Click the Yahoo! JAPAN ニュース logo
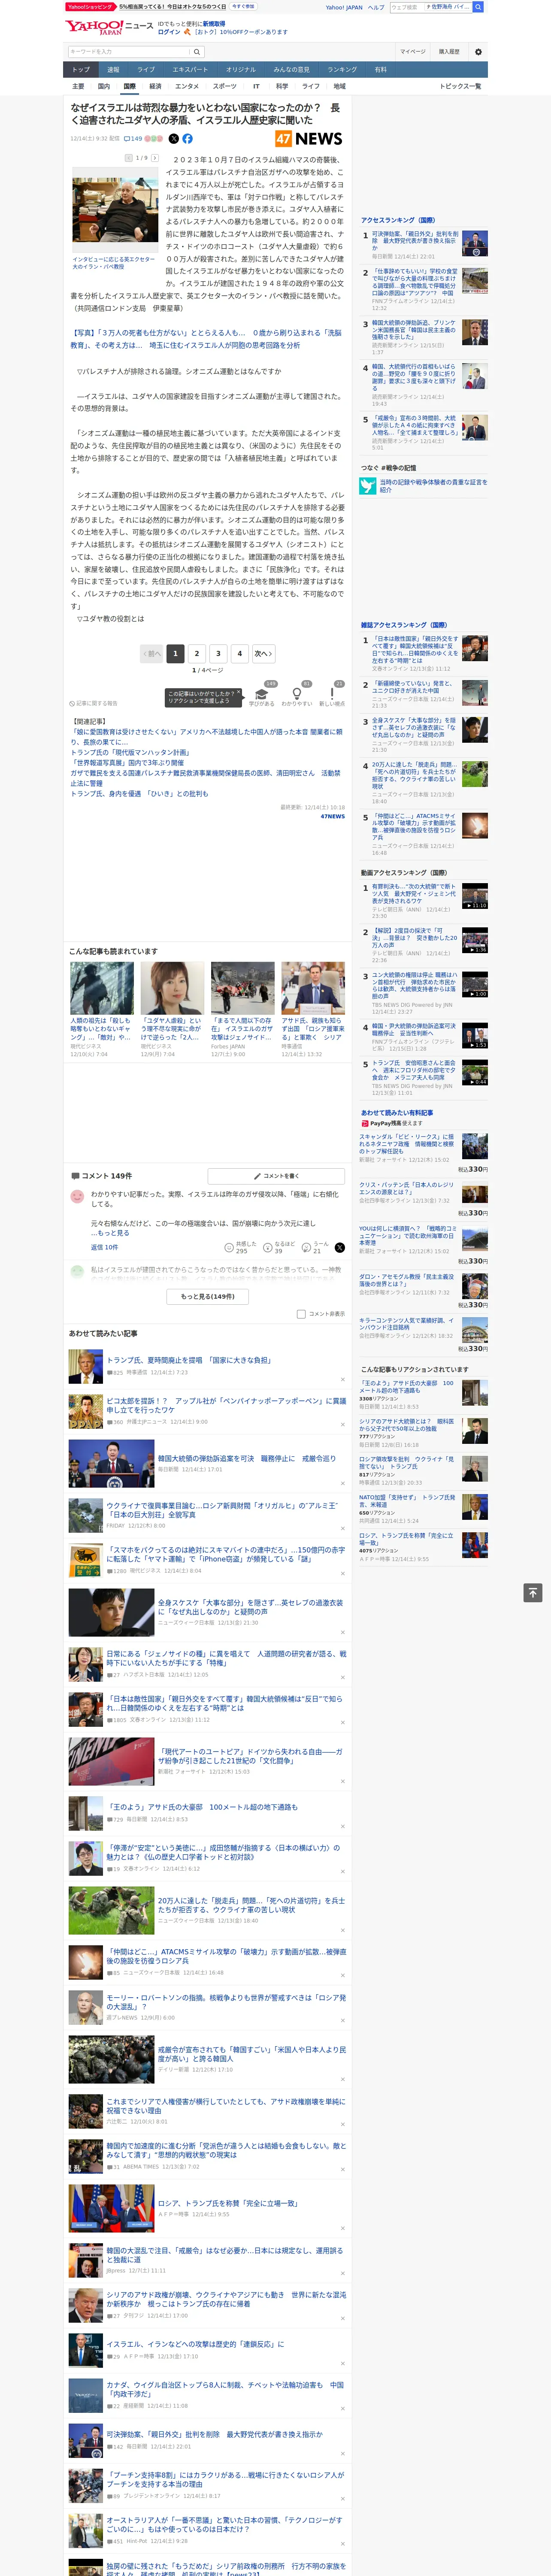Image resolution: width=551 pixels, height=2576 pixels. (109, 27)
